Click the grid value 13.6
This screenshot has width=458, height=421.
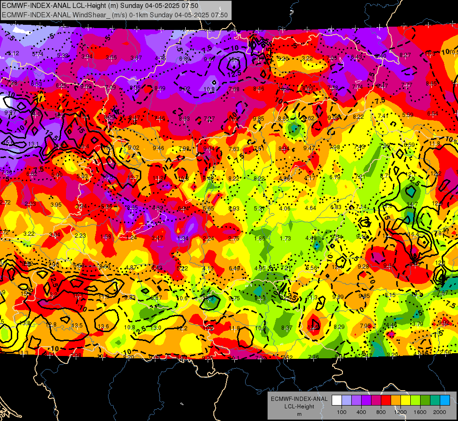click(x=103, y=327)
